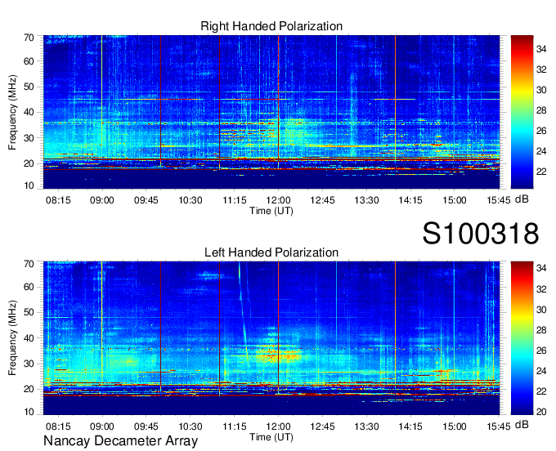Click the 10:30 time tick under Left Handed plot

(191, 426)
